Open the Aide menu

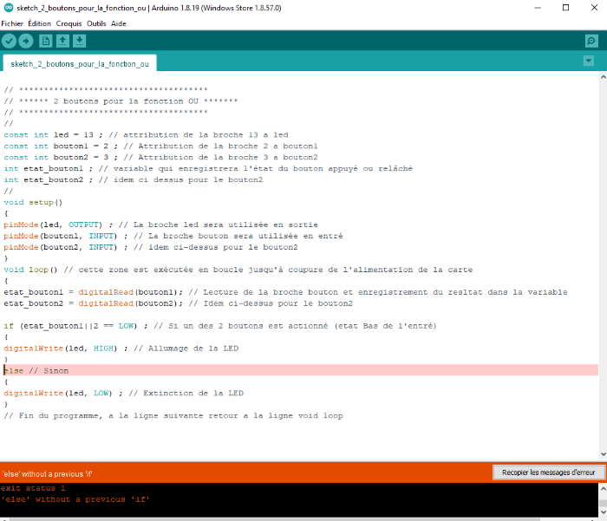pos(119,23)
